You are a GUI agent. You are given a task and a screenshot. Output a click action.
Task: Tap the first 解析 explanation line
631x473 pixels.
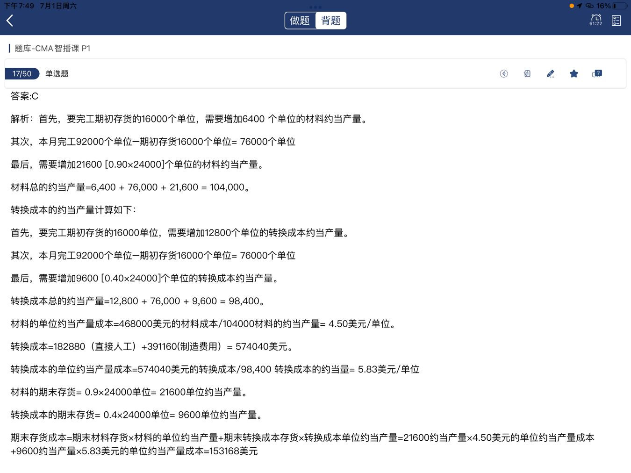(190, 119)
